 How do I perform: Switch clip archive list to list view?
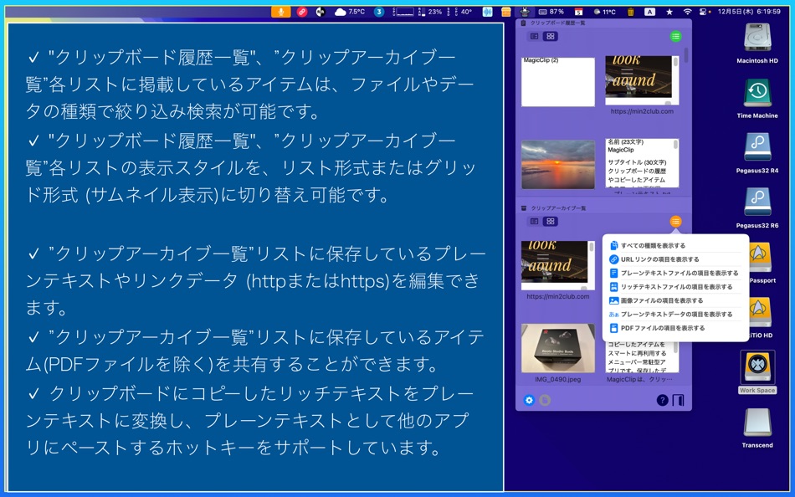click(535, 221)
